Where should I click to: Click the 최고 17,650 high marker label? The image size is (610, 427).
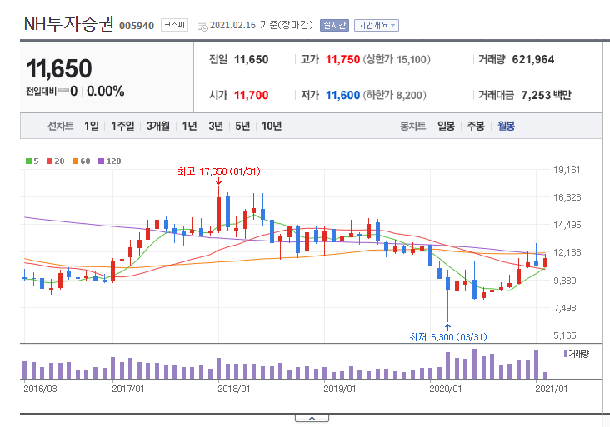219,171
